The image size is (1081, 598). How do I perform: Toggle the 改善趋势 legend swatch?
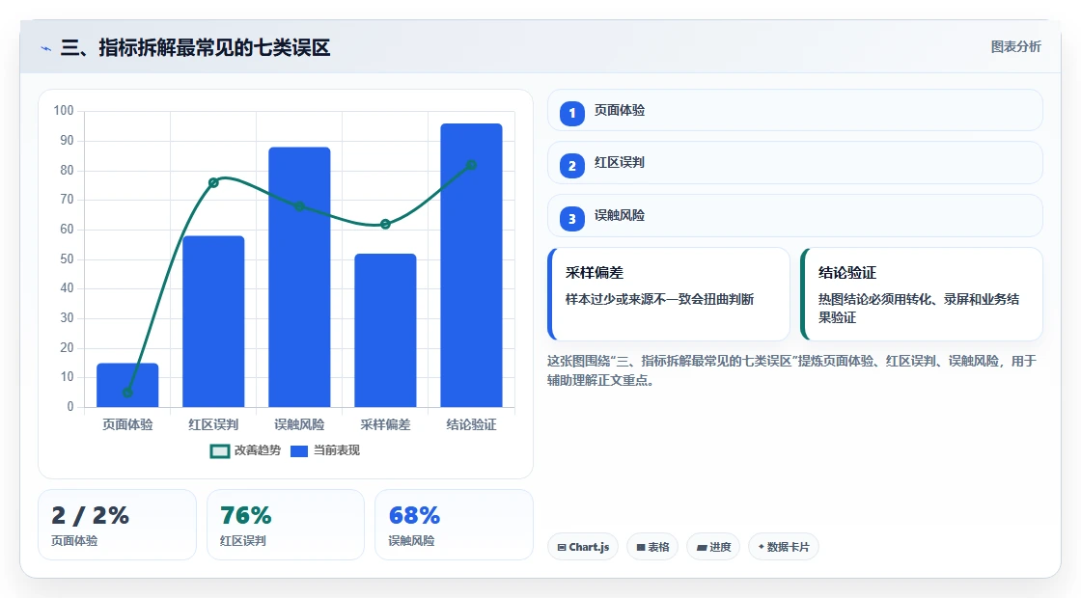(220, 451)
